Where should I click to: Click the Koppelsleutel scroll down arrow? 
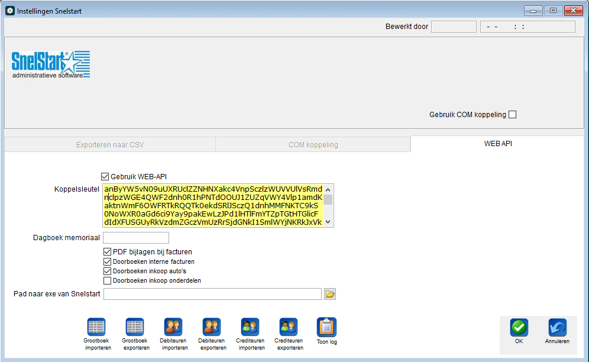coord(328,222)
